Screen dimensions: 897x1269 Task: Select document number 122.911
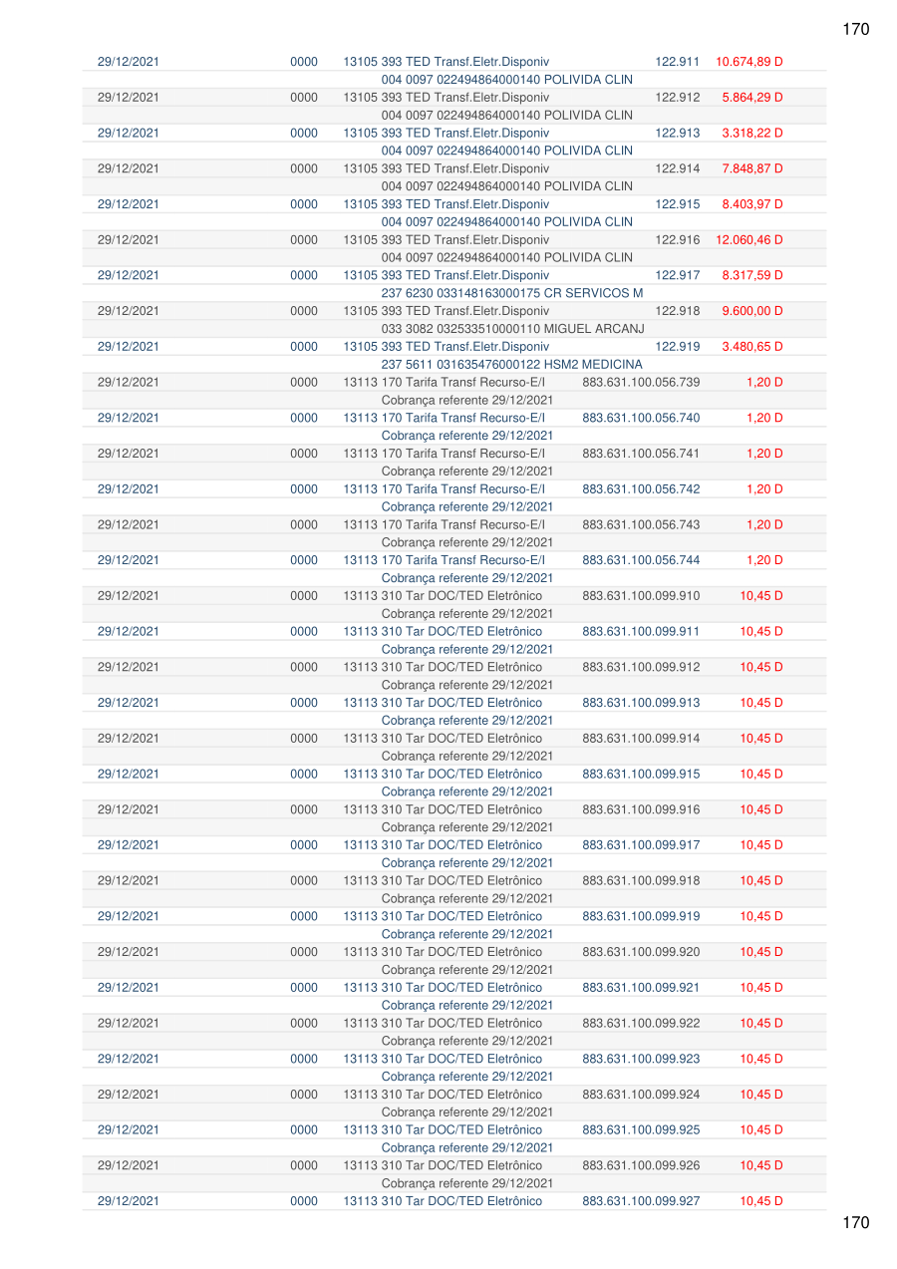pyautogui.click(x=677, y=62)
